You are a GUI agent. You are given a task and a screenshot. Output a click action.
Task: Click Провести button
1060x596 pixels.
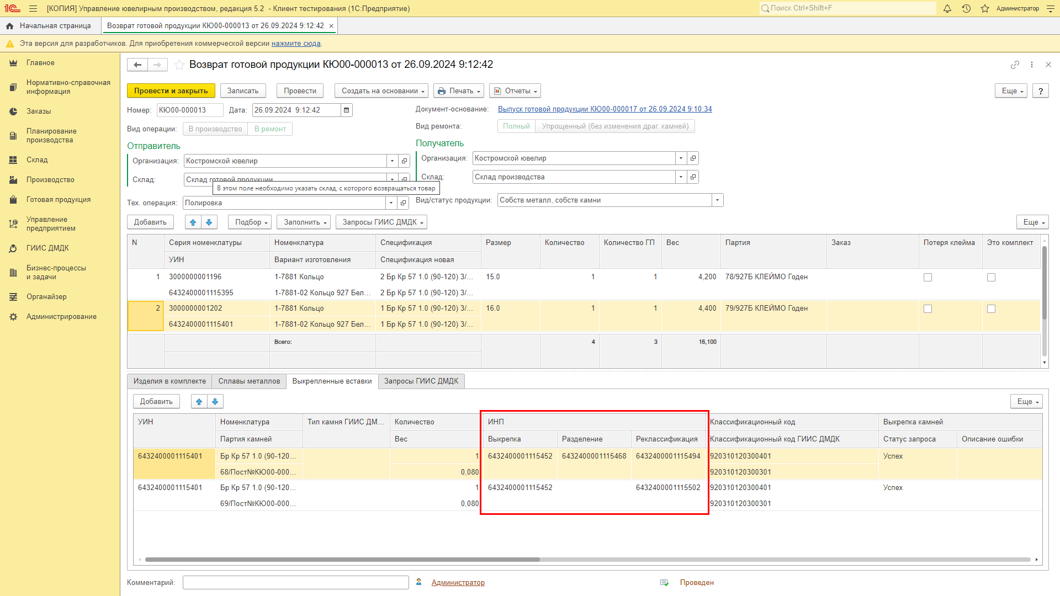tap(300, 91)
